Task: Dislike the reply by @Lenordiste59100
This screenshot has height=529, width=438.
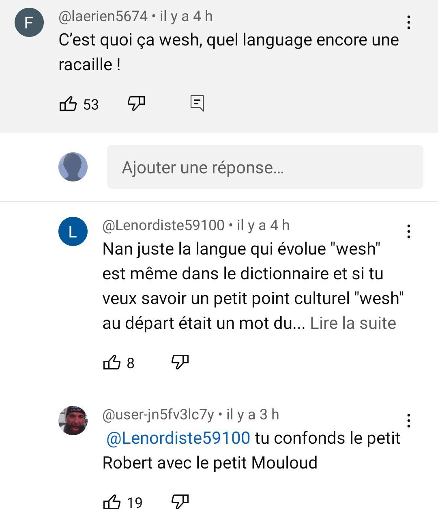Action: tap(180, 362)
